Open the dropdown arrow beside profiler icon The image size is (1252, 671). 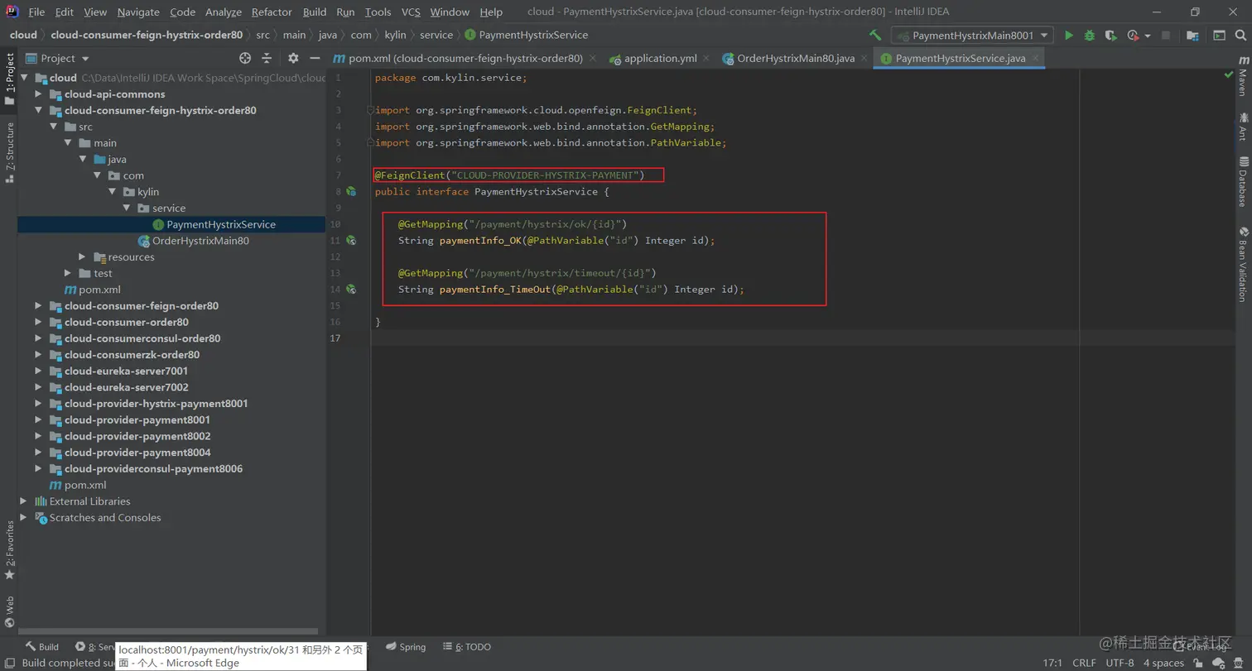pos(1148,36)
